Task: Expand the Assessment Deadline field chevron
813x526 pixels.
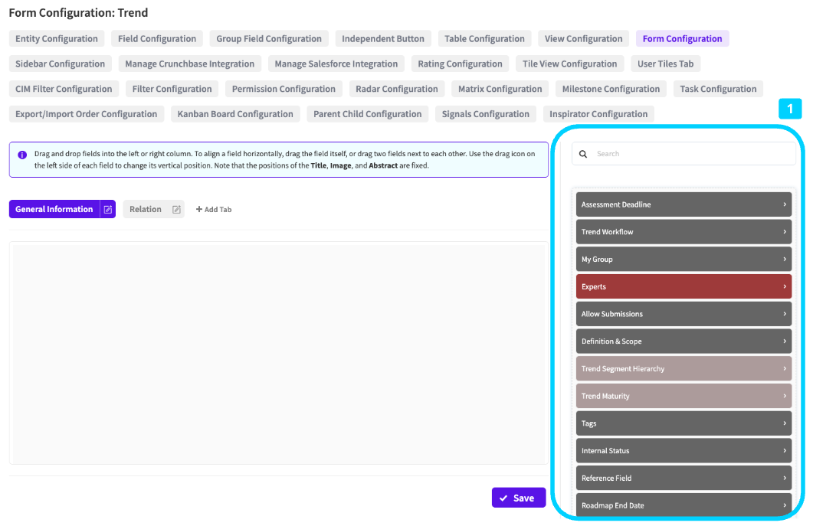Action: pyautogui.click(x=785, y=204)
